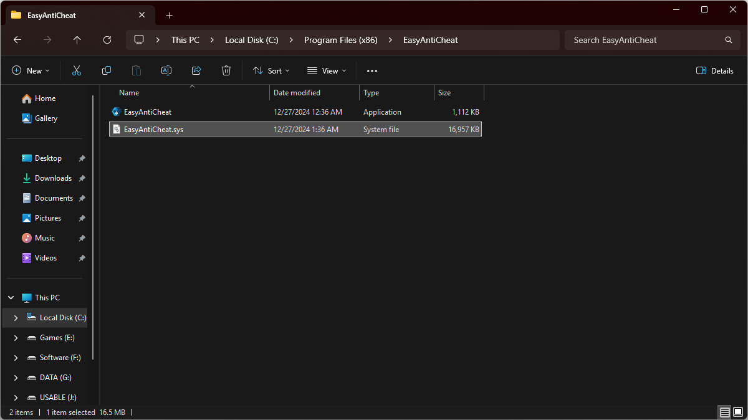Open chevron after This PC breadcrumb
Viewport: 748px width, 420px height.
[x=212, y=40]
